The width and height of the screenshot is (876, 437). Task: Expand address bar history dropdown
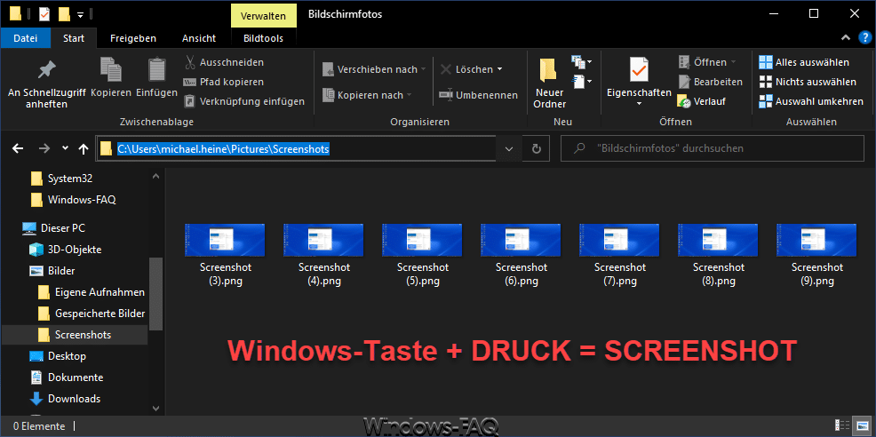(x=509, y=148)
